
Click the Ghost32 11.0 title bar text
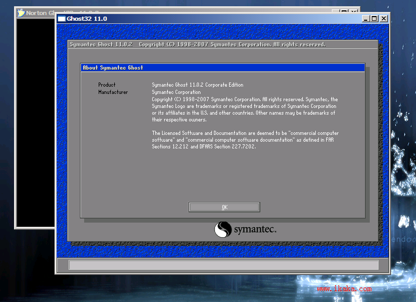[x=87, y=19]
